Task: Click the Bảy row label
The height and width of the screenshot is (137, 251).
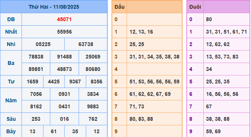Action: [x=11, y=132]
